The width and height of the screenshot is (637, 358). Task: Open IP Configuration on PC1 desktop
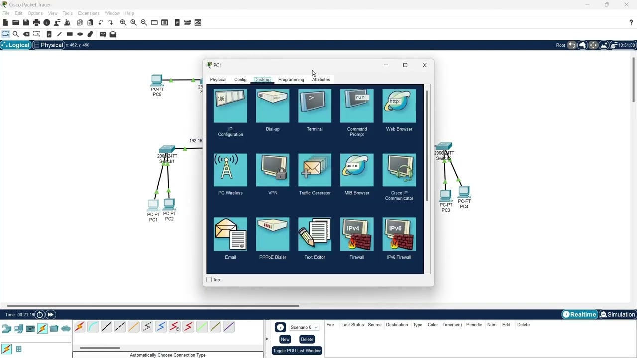(230, 106)
